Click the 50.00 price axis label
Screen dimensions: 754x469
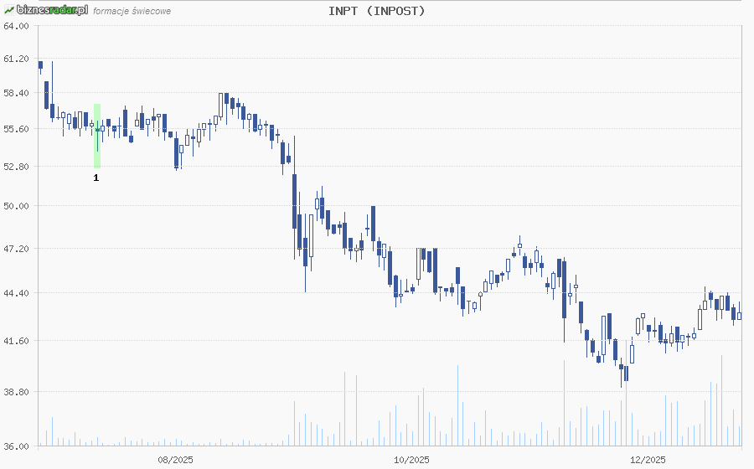(x=16, y=206)
